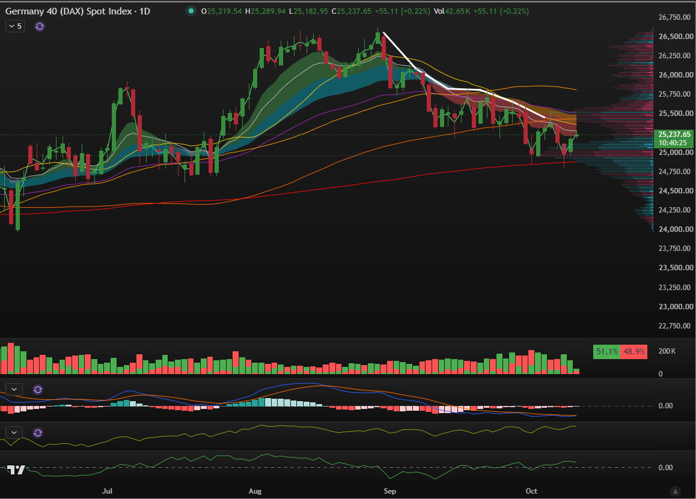This screenshot has width=696, height=499.
Task: Expand the legend chevron in the yellow-line pane
Action: [x=14, y=432]
